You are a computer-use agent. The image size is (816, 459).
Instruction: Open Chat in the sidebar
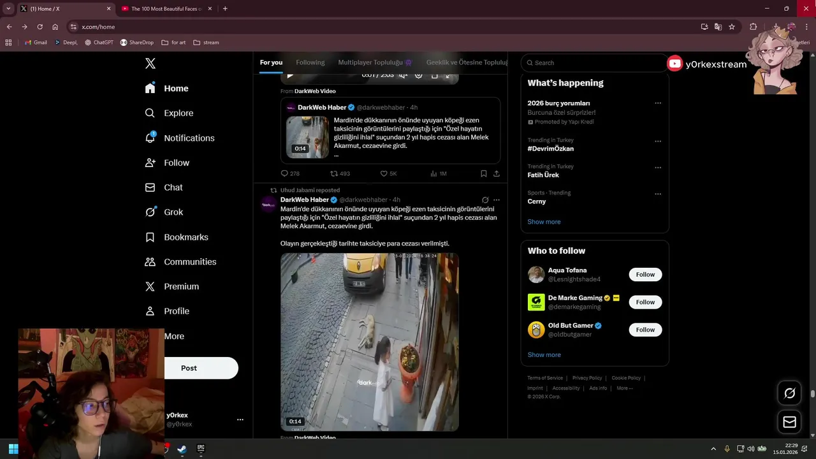[x=164, y=187]
